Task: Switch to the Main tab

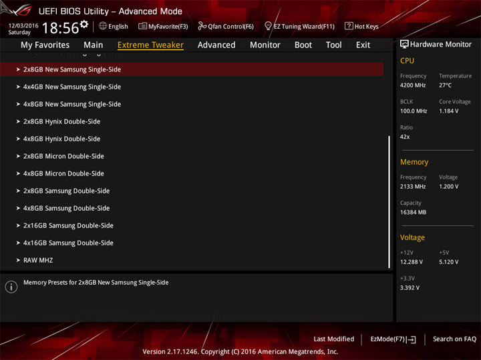Action: (x=94, y=45)
